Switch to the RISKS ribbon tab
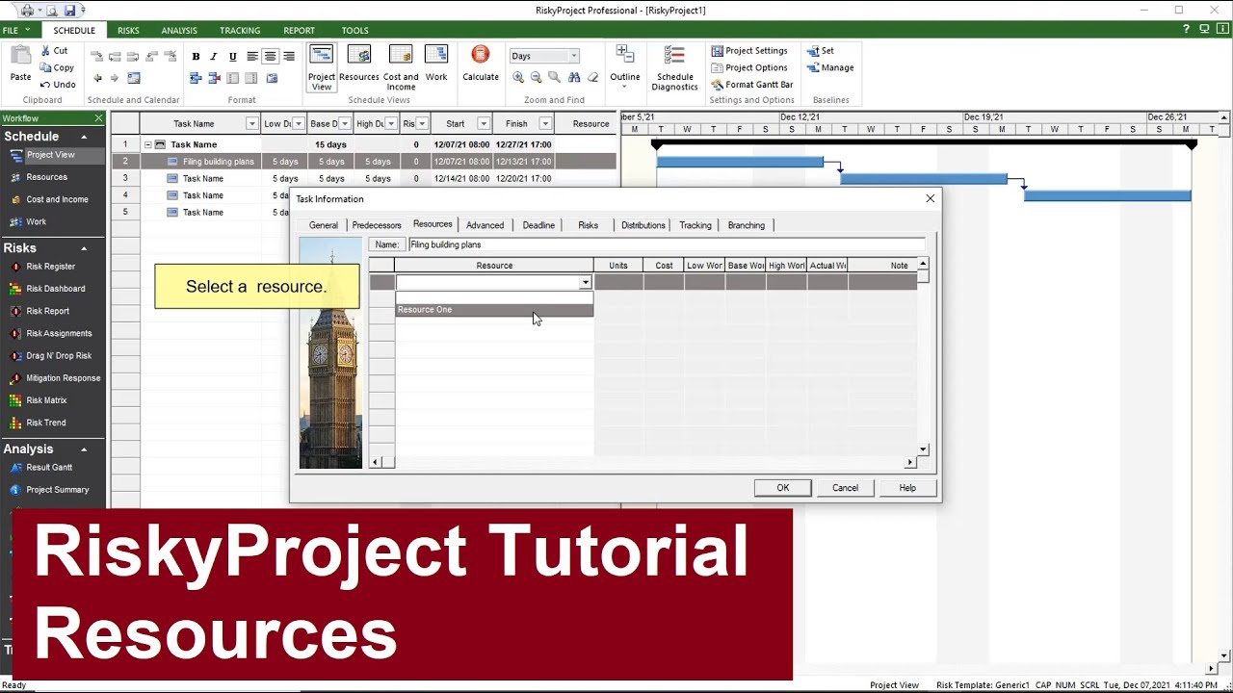 pyautogui.click(x=128, y=31)
